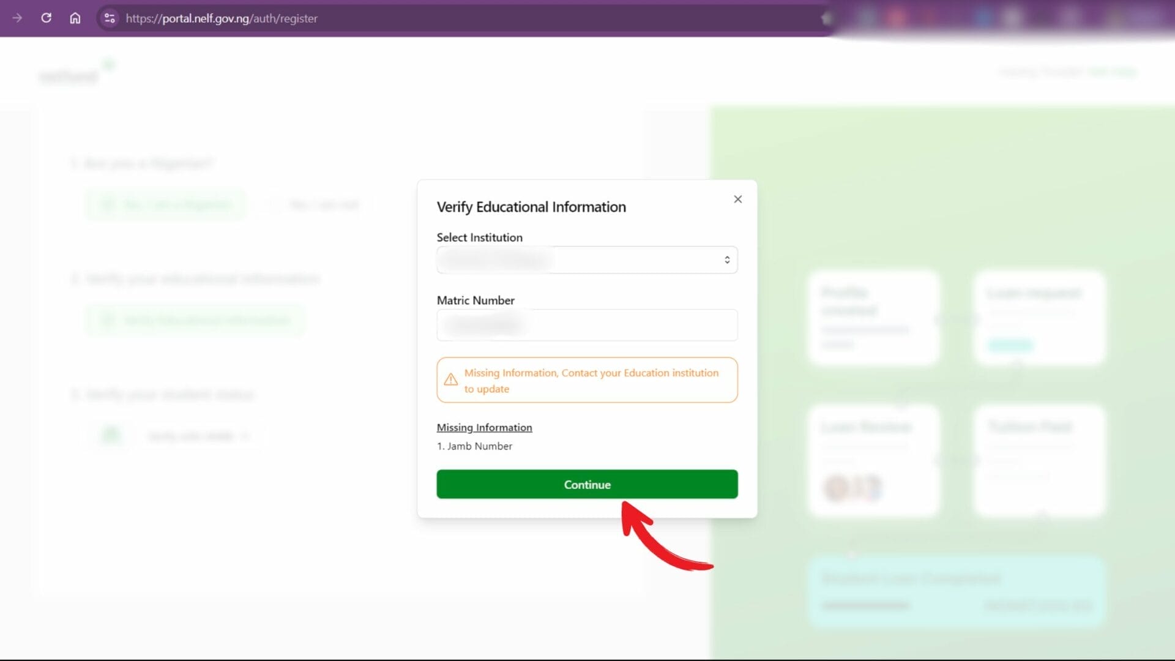Expand the institution list to change schools
This screenshot has width=1175, height=661.
click(586, 260)
